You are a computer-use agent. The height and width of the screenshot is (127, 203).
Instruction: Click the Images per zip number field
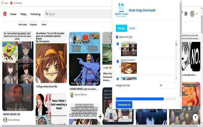click(x=167, y=85)
